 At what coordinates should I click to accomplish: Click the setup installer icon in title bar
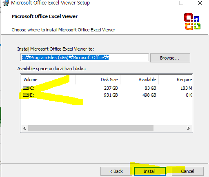click(6, 3)
